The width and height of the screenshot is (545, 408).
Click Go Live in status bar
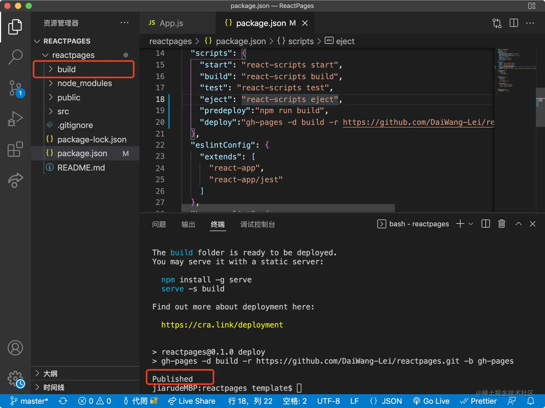[431, 401]
